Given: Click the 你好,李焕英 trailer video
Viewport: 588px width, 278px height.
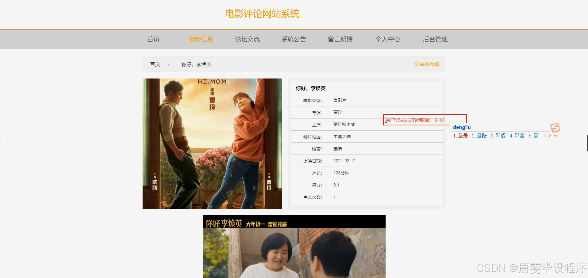Looking at the screenshot, I should tap(294, 246).
